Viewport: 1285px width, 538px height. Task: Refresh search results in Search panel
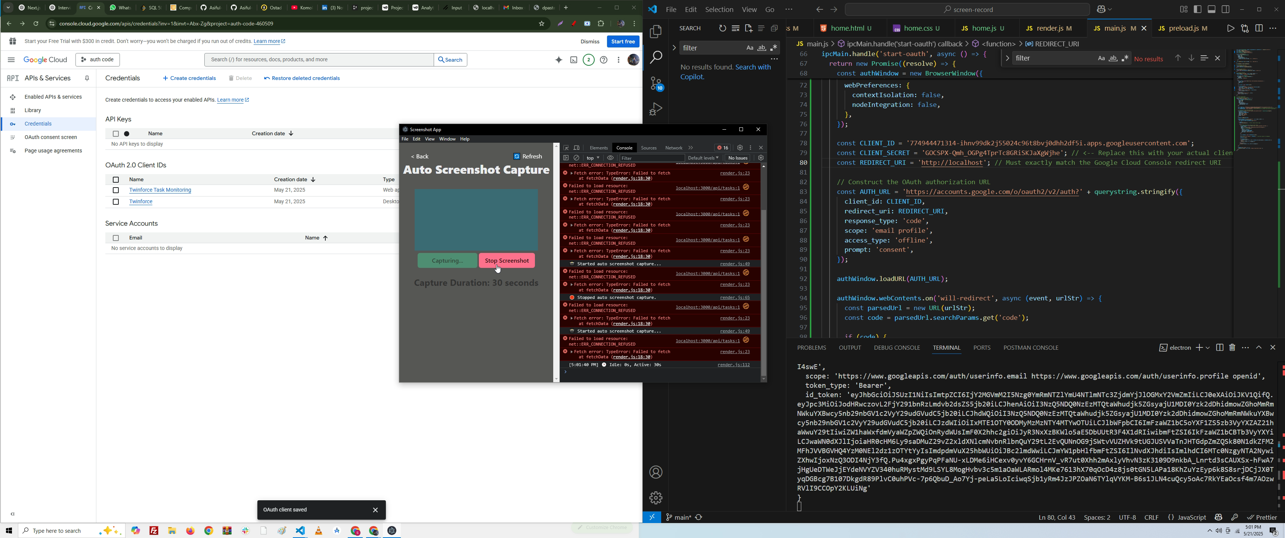(x=722, y=28)
